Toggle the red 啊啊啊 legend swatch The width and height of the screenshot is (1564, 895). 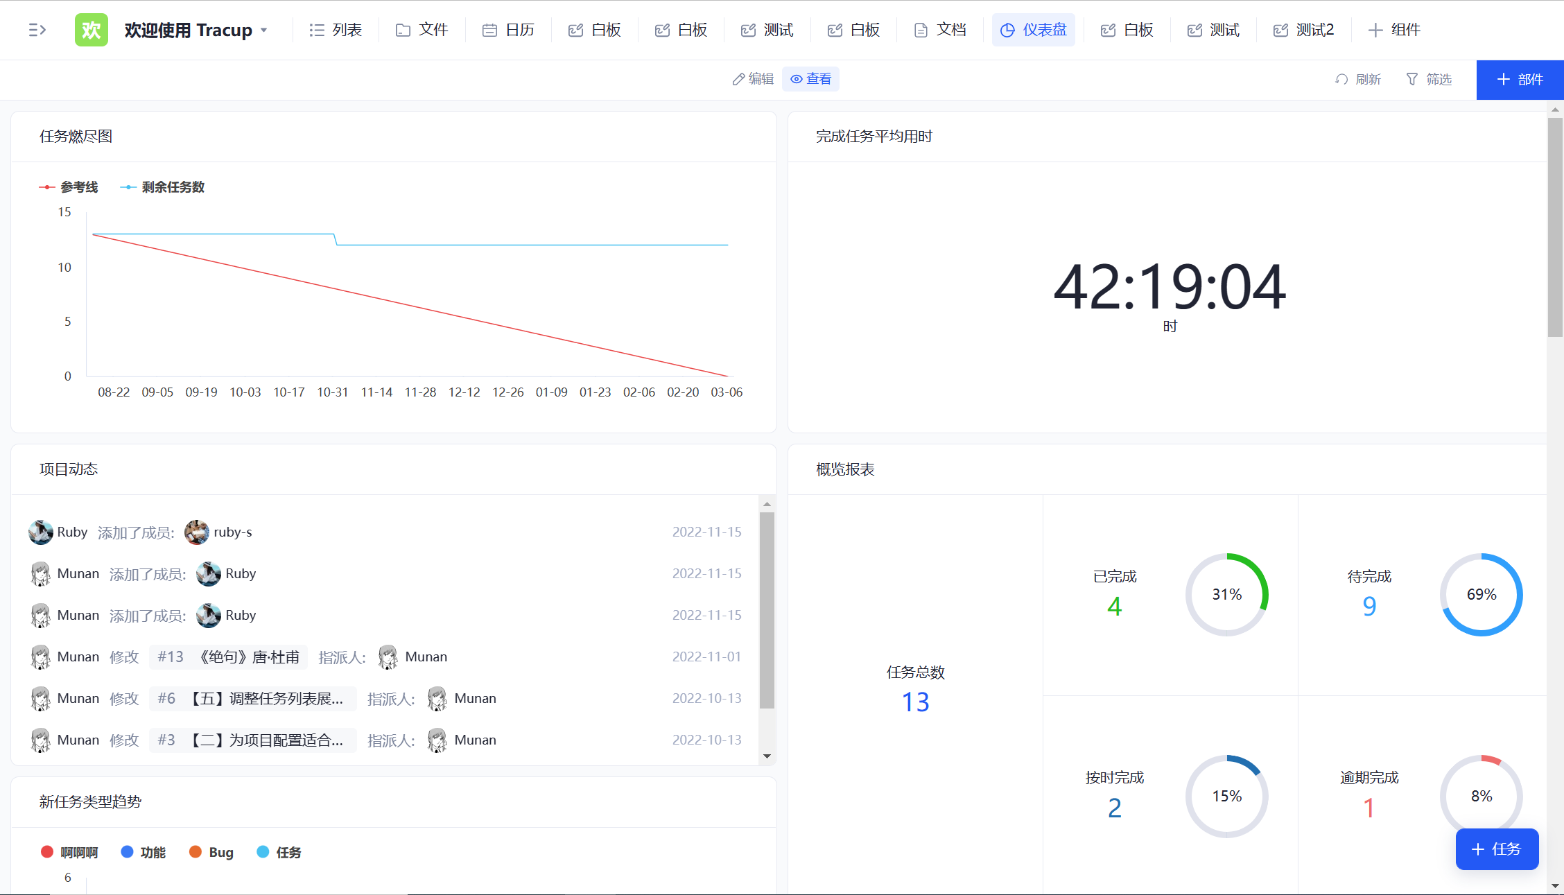click(x=47, y=852)
